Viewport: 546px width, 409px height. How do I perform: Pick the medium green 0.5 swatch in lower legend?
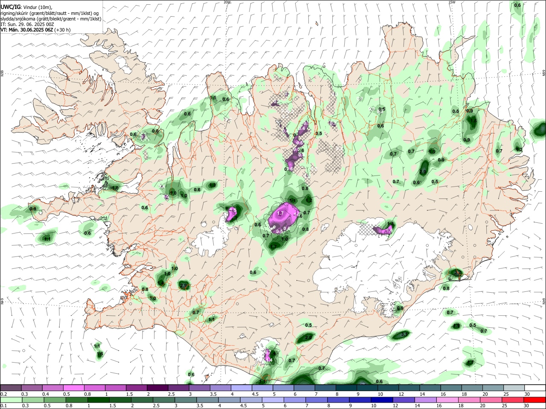click(55, 400)
